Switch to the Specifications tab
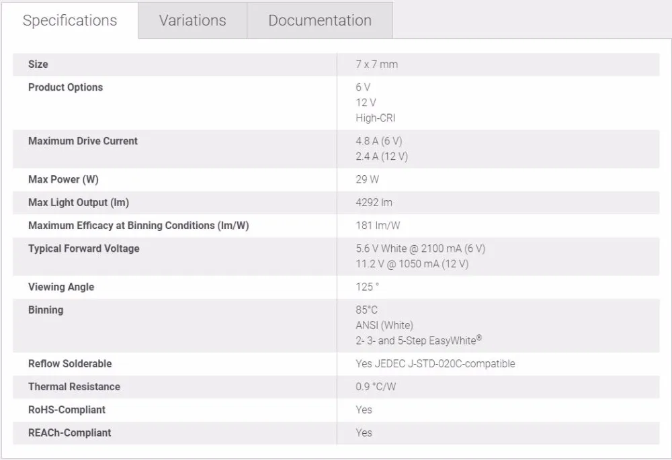This screenshot has height=460, width=672. (x=70, y=21)
